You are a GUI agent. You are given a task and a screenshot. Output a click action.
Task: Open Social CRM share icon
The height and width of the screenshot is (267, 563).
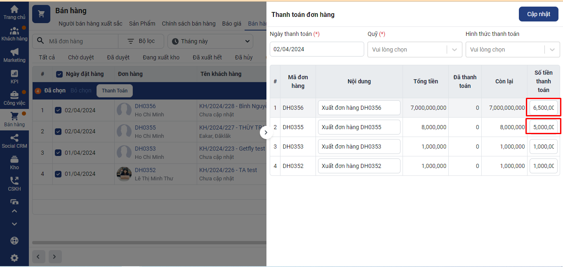point(14,138)
